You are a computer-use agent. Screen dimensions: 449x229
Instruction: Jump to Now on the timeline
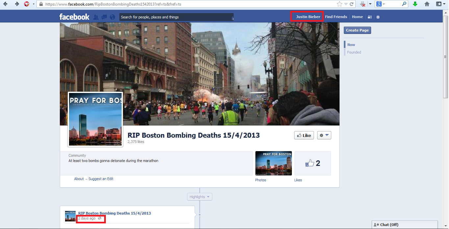coord(351,45)
